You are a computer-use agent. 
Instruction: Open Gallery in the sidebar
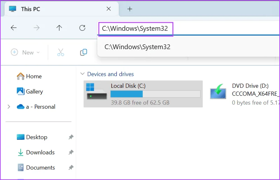click(x=30, y=92)
